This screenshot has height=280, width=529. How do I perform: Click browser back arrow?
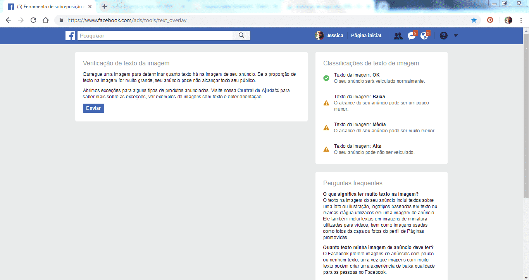9,20
